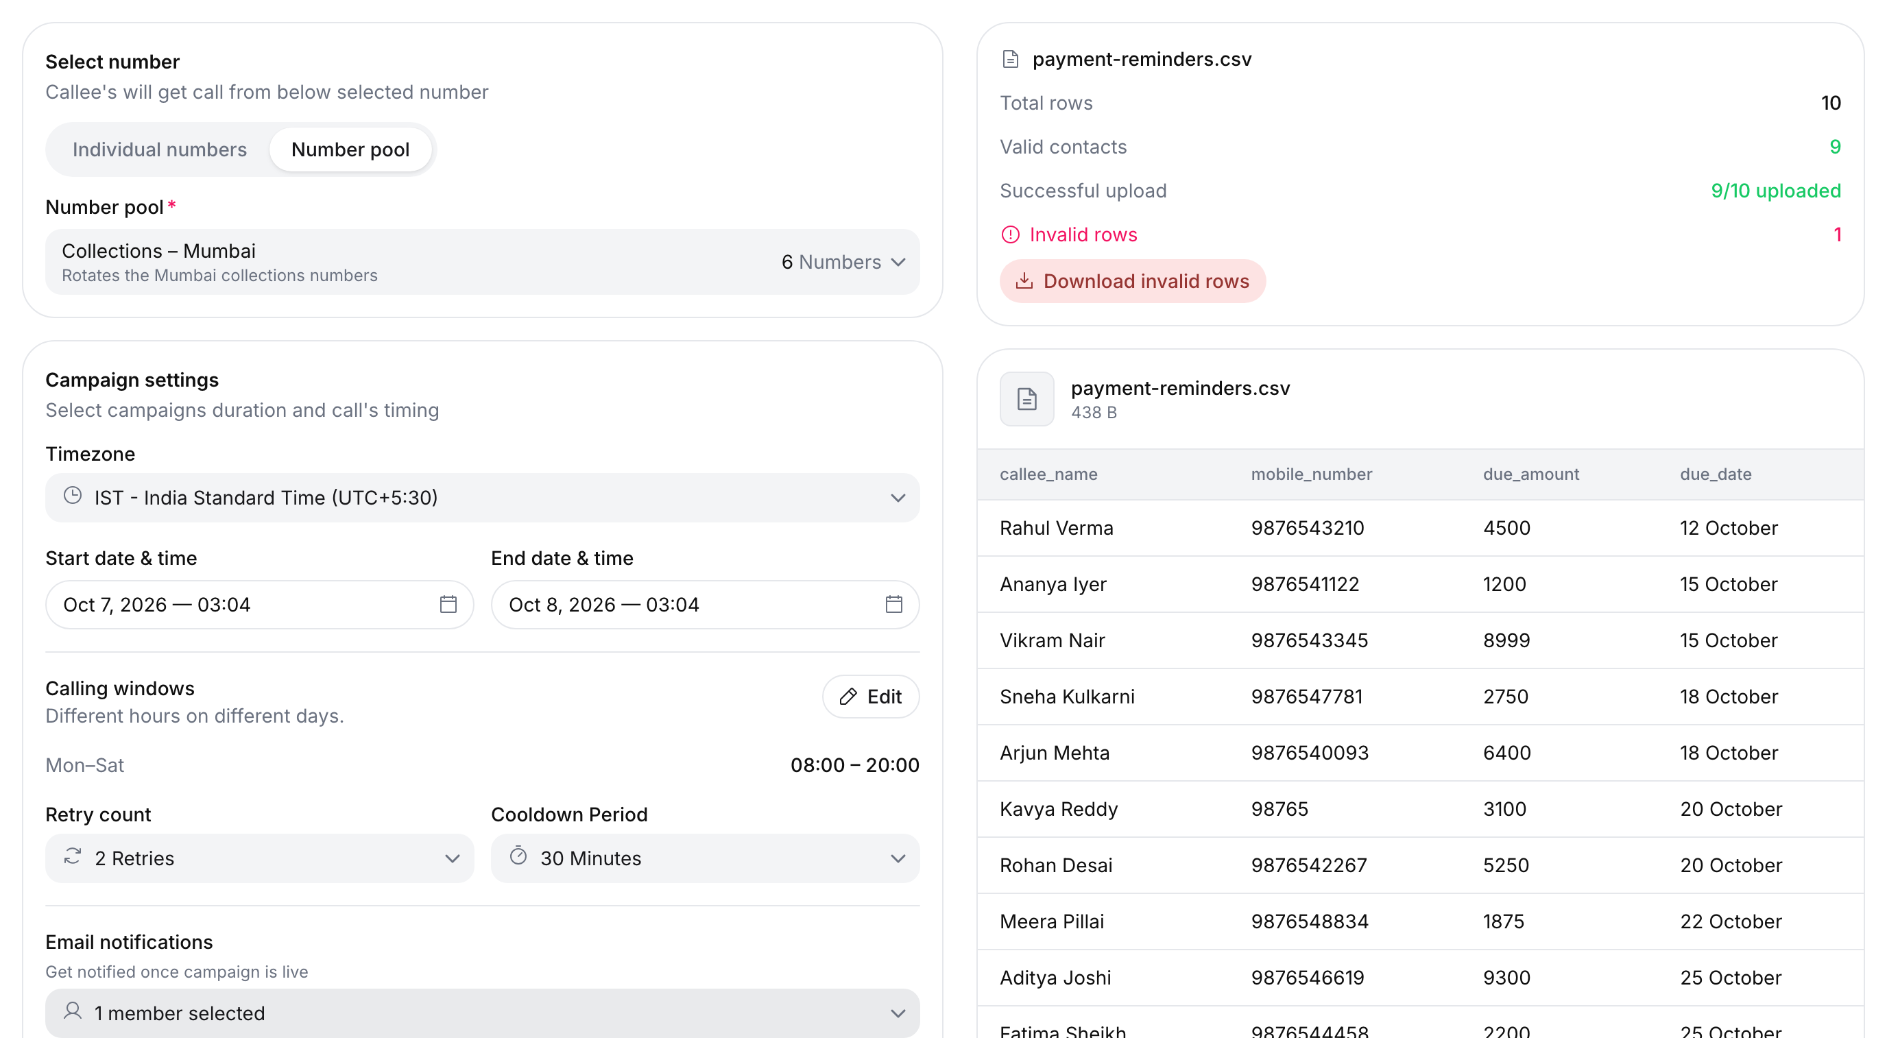Screen dimensions: 1887x1038
Task: Expand the 6 Numbers chevron
Action: 899,263
